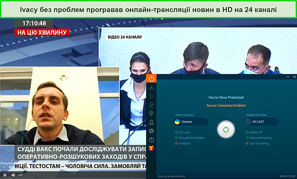
Task: Click the 'CONNECTION TIME' label
Action: (x=255, y=115)
